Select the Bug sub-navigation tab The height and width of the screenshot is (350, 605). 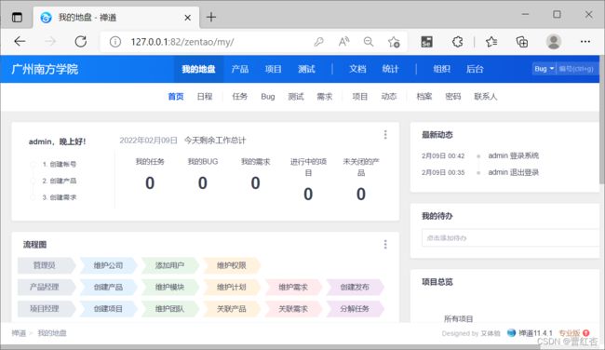268,97
